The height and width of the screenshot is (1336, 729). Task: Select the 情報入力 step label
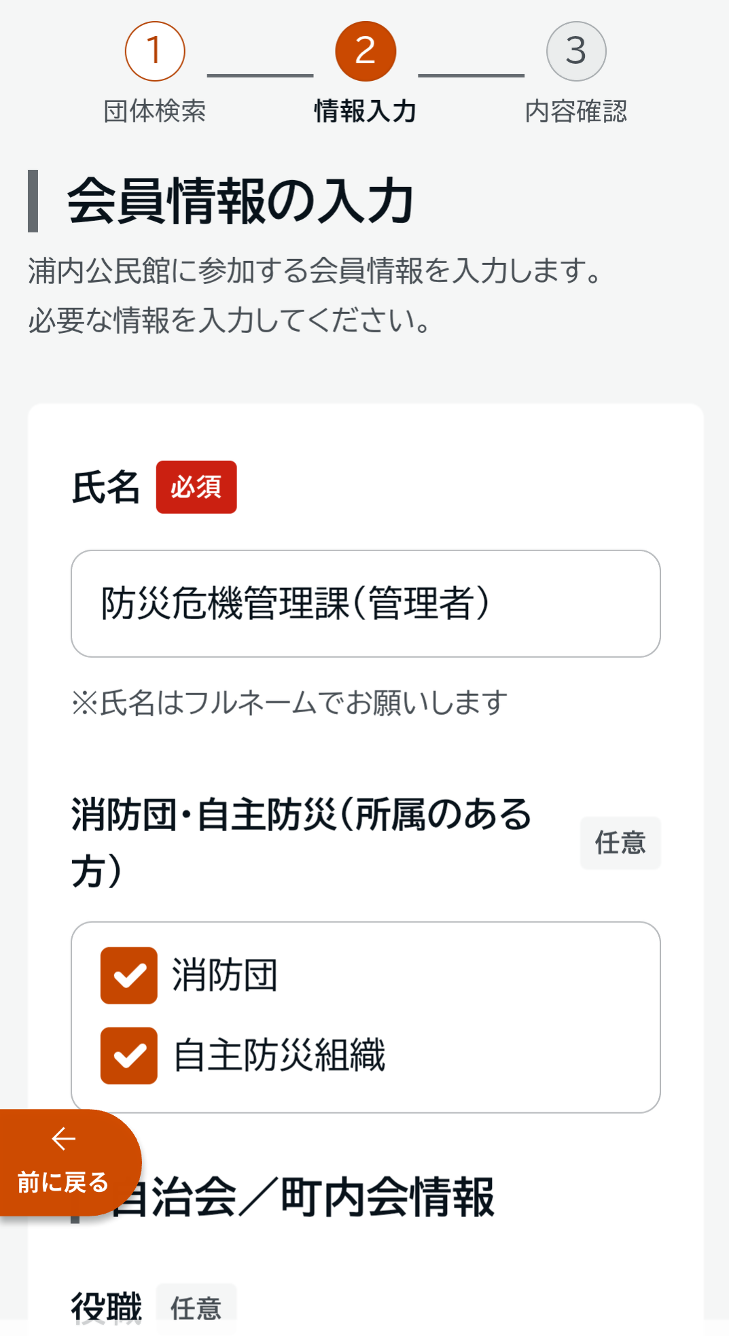point(366,111)
